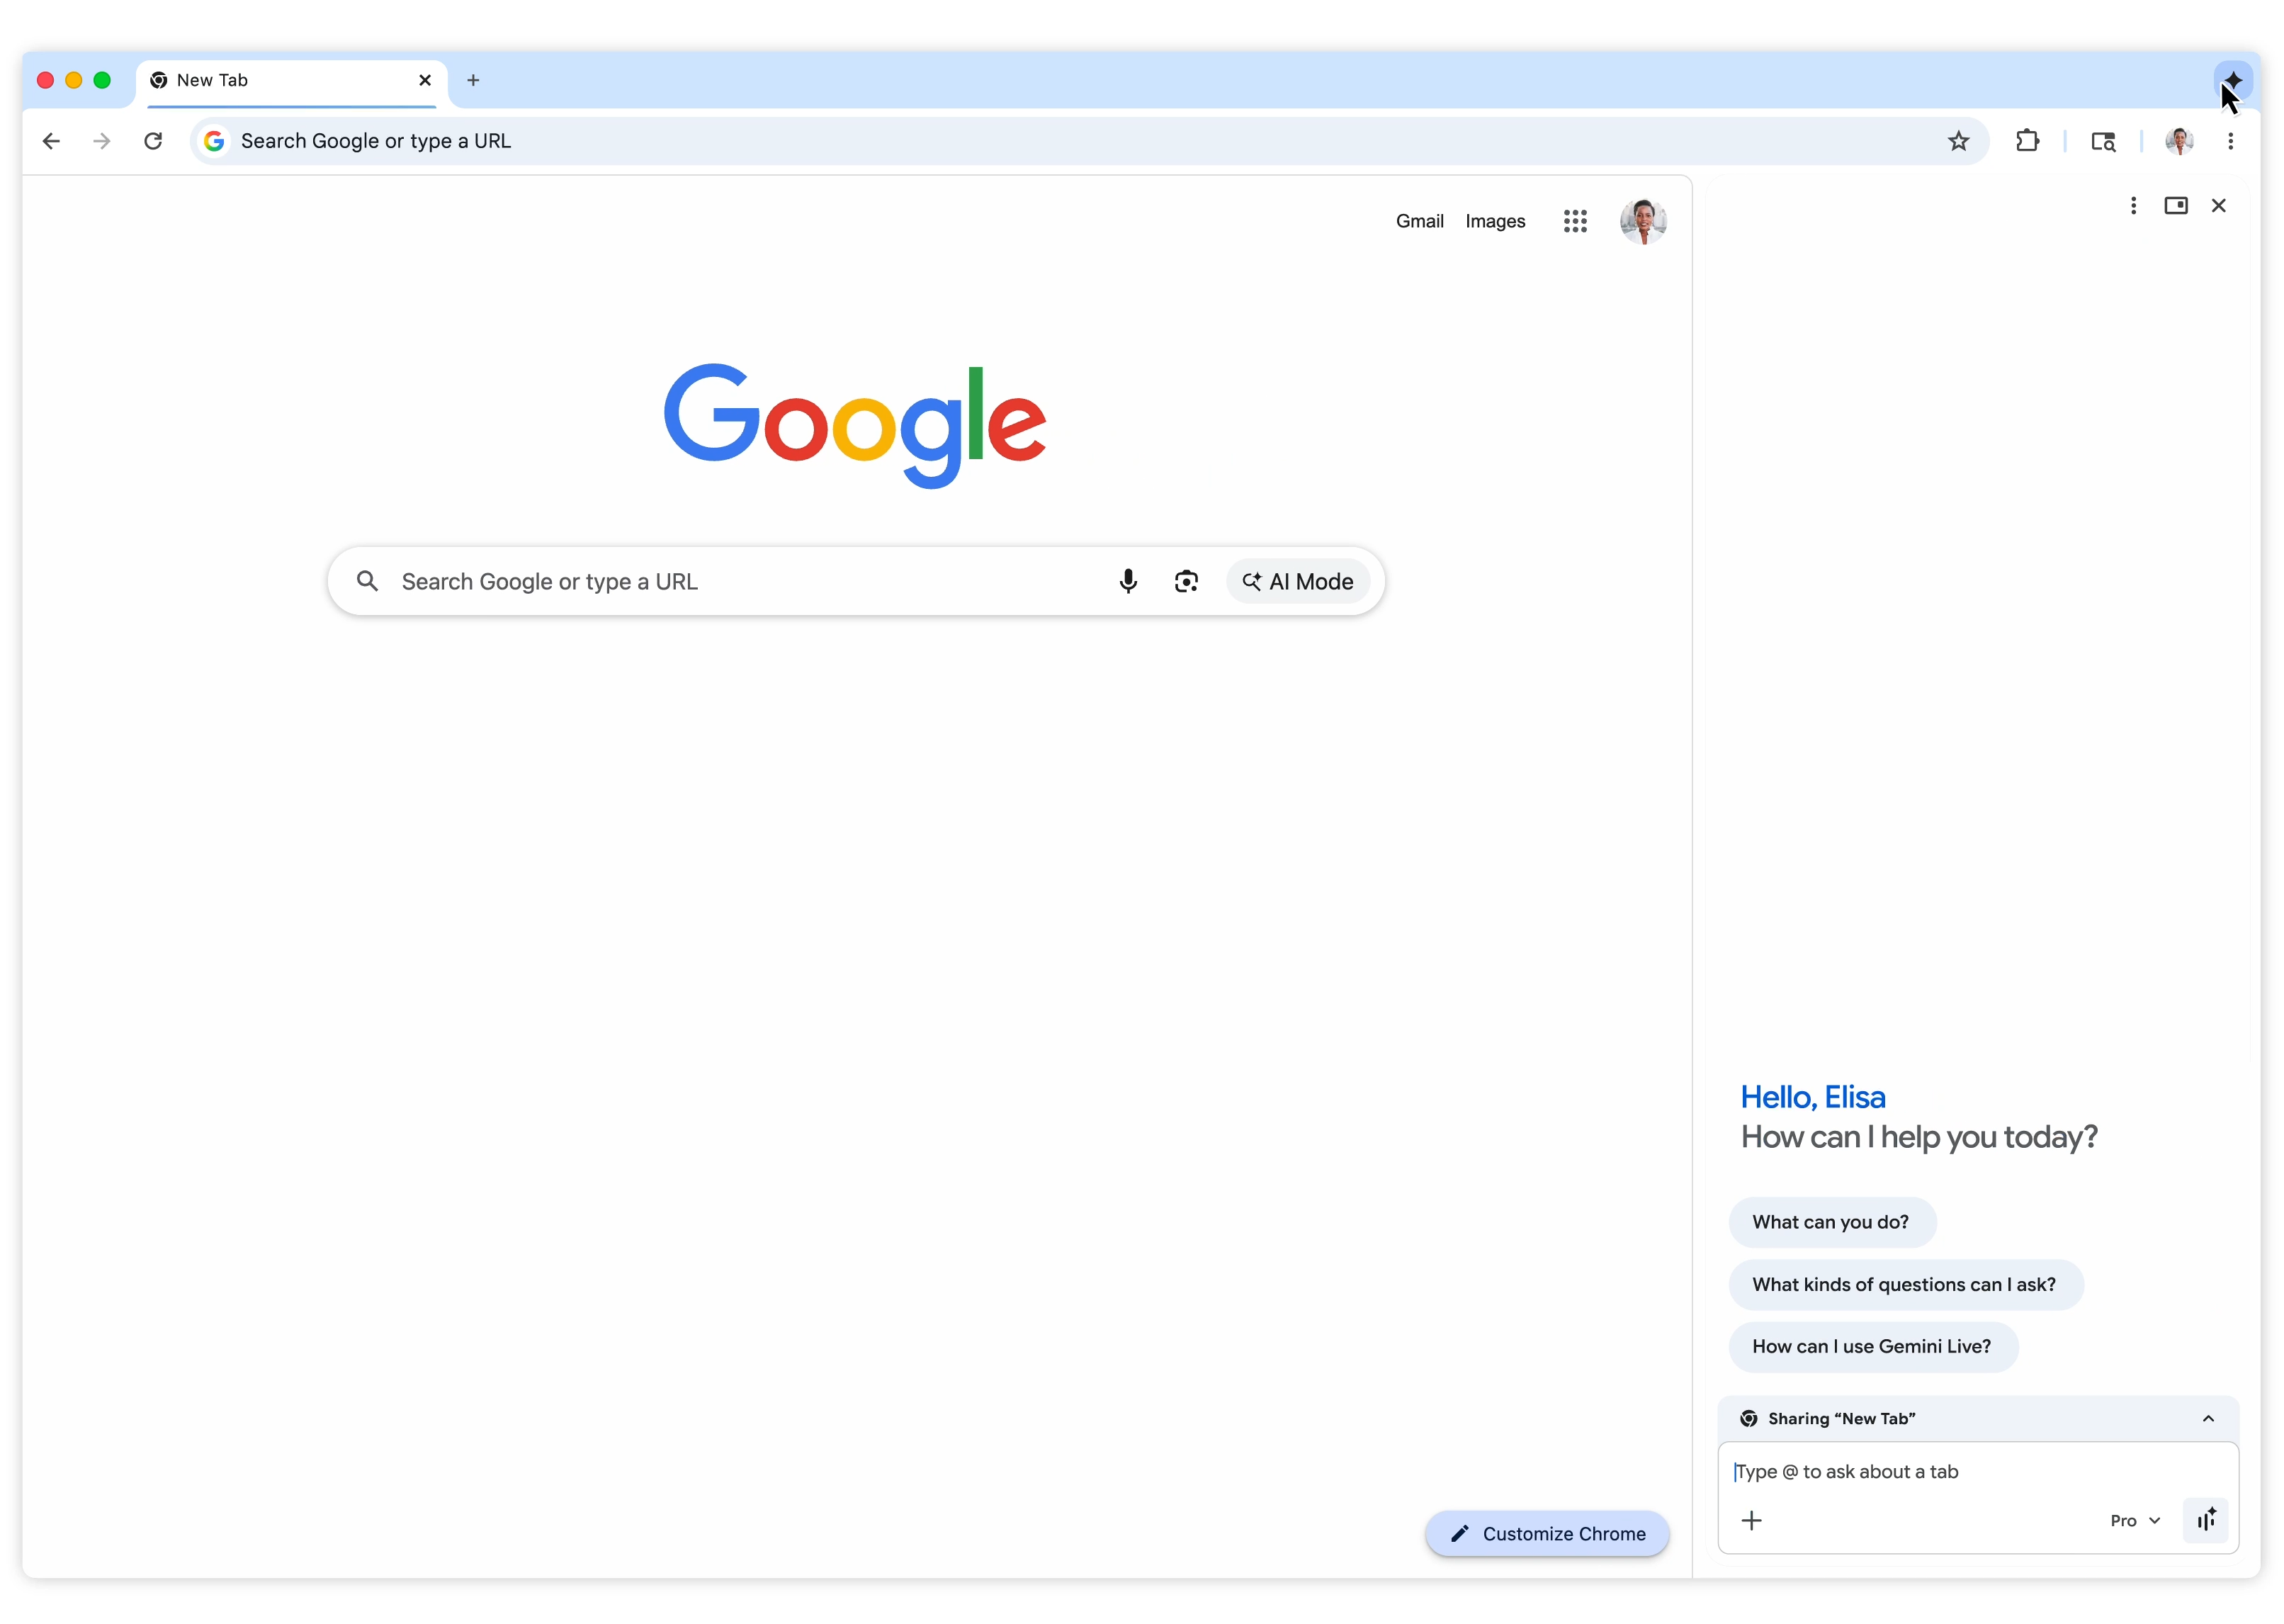Click the "Type @ to ask about a tab" field
This screenshot has height=1624, width=2284.
(x=1899, y=1471)
